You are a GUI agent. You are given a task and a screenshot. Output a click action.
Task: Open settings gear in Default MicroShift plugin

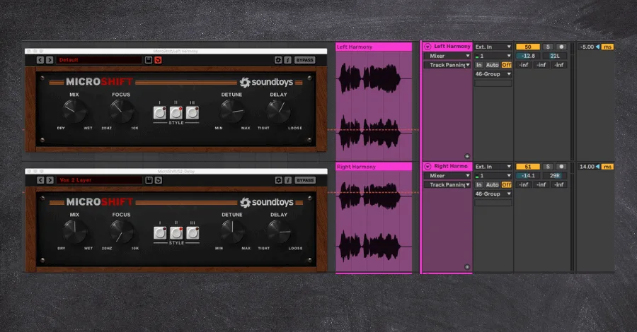click(278, 60)
